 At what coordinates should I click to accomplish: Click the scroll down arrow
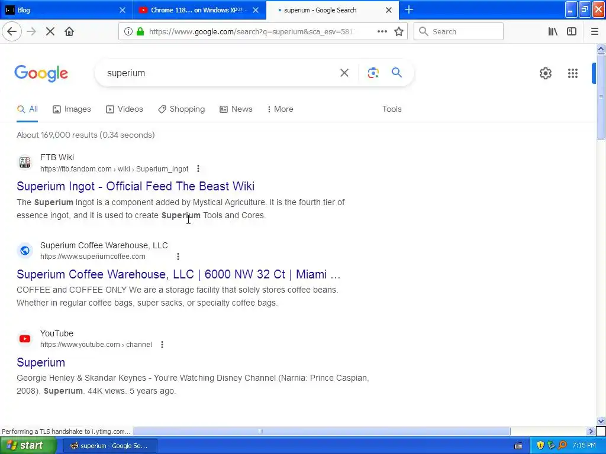(601, 421)
